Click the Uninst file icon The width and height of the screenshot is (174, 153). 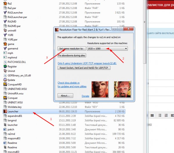click(5, 71)
